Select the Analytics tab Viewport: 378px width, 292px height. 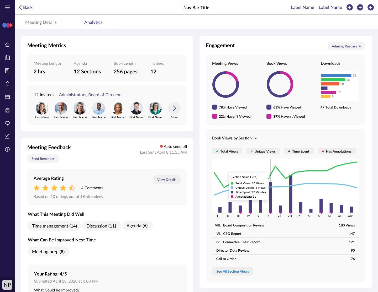click(x=93, y=22)
